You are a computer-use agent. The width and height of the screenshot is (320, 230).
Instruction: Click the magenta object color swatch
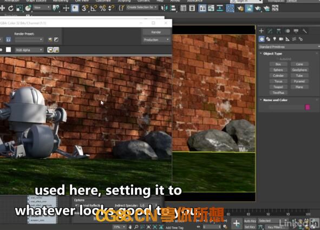click(x=308, y=107)
